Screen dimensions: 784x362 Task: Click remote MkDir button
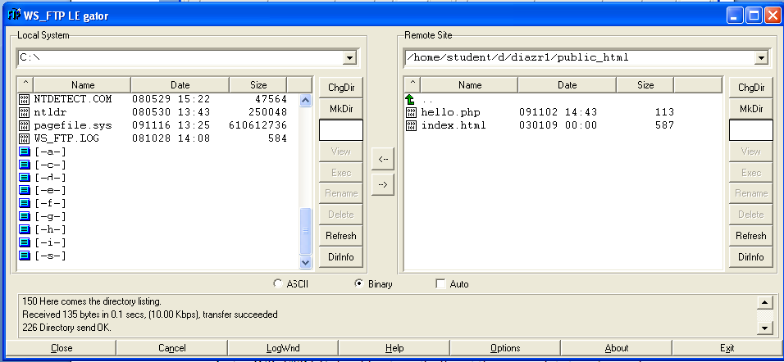751,108
